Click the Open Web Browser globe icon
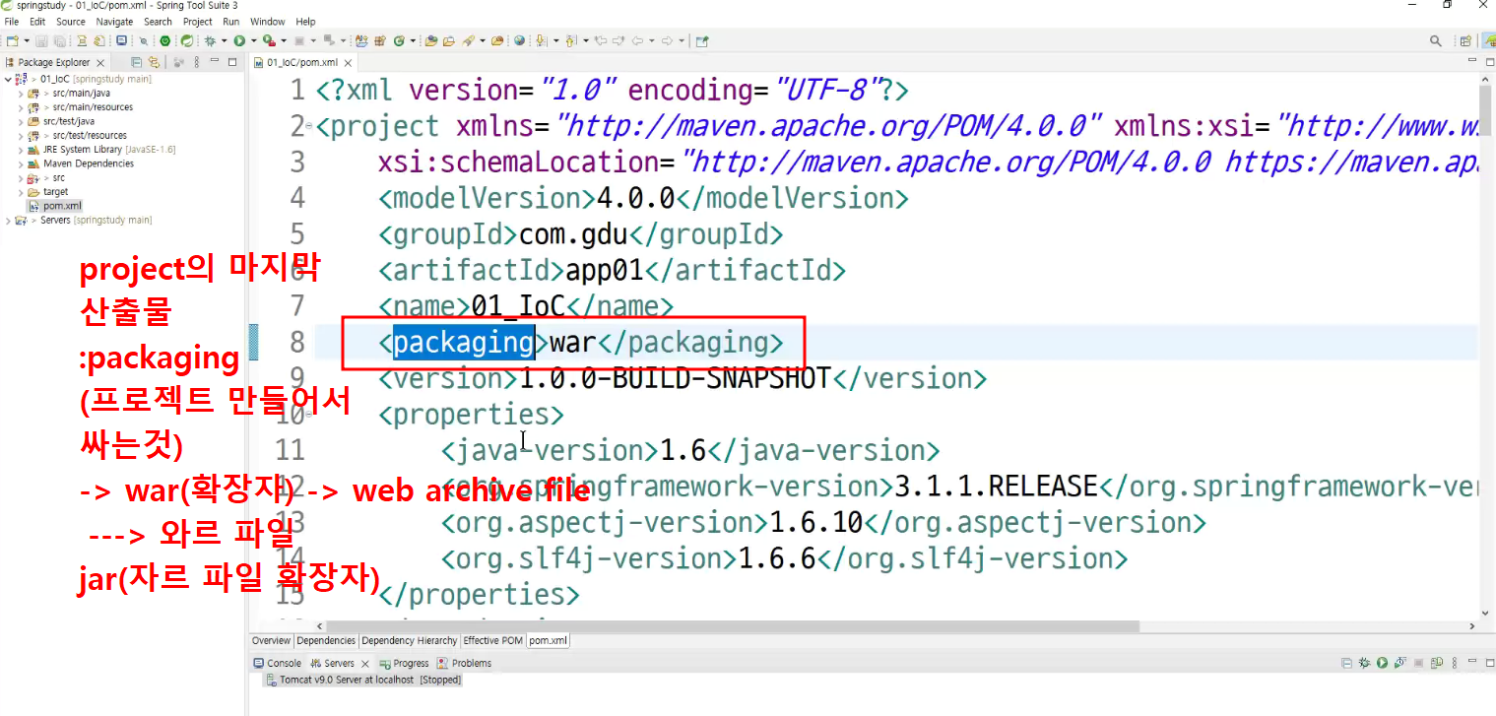Image resolution: width=1496 pixels, height=716 pixels. (519, 41)
